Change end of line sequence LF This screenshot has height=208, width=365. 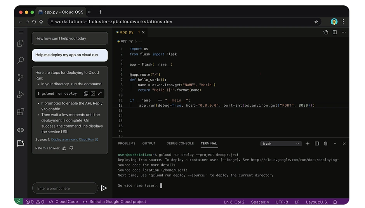297,202
